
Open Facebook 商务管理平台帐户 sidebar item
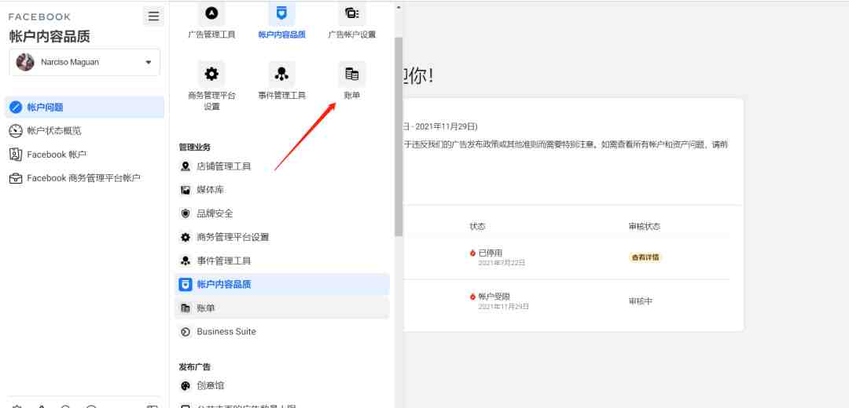click(84, 178)
